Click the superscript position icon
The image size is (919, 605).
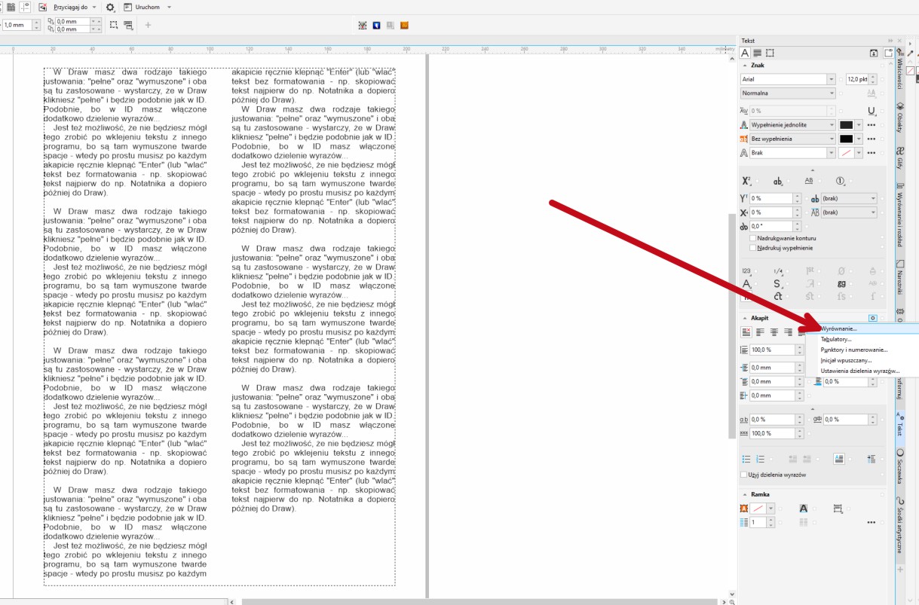pos(747,181)
